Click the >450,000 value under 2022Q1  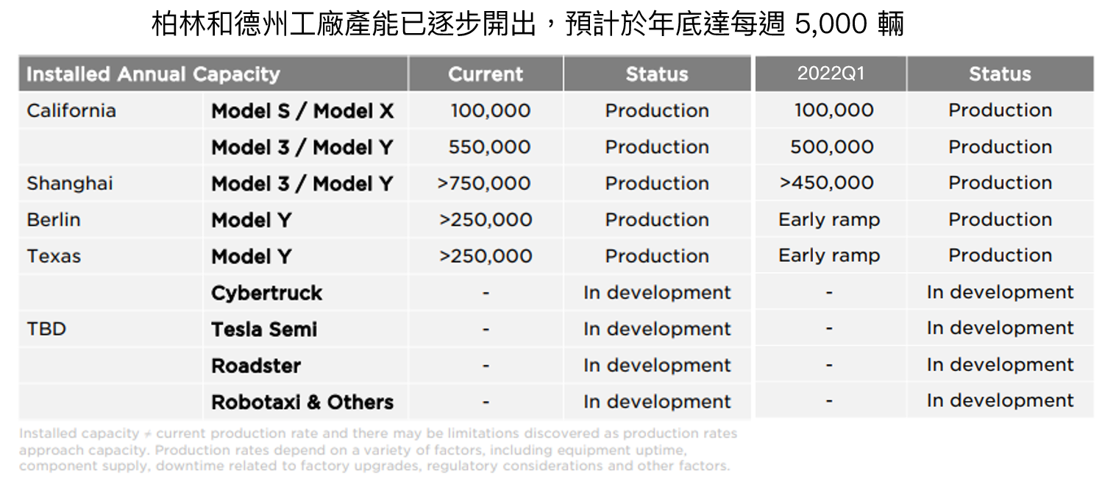827,182
